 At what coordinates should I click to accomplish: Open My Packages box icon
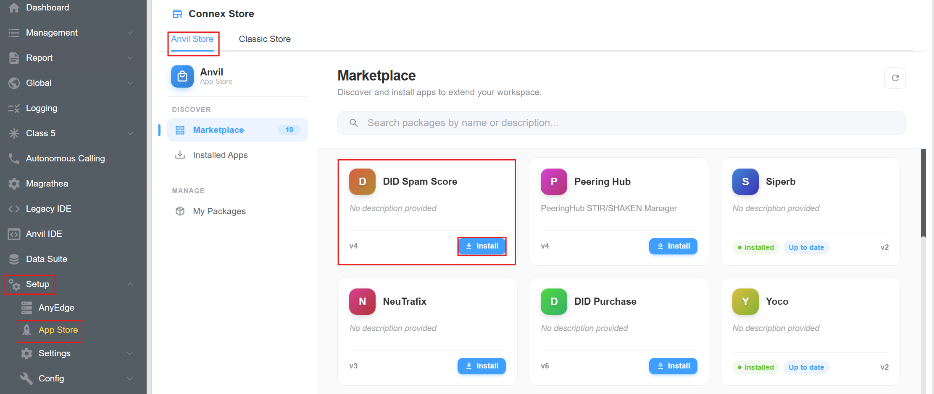[180, 211]
